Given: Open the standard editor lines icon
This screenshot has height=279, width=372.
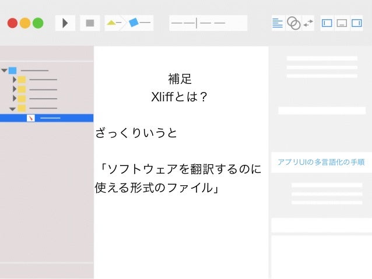Looking at the screenshot, I should point(278,23).
